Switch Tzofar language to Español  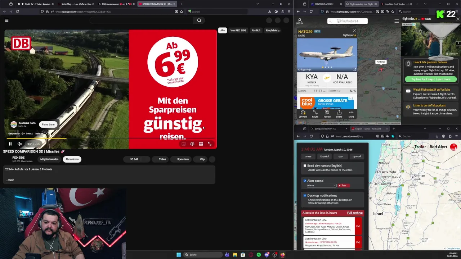point(325,156)
